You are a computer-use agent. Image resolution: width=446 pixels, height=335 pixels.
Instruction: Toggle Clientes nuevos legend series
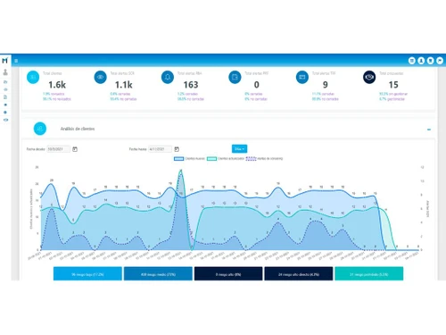[x=189, y=159]
